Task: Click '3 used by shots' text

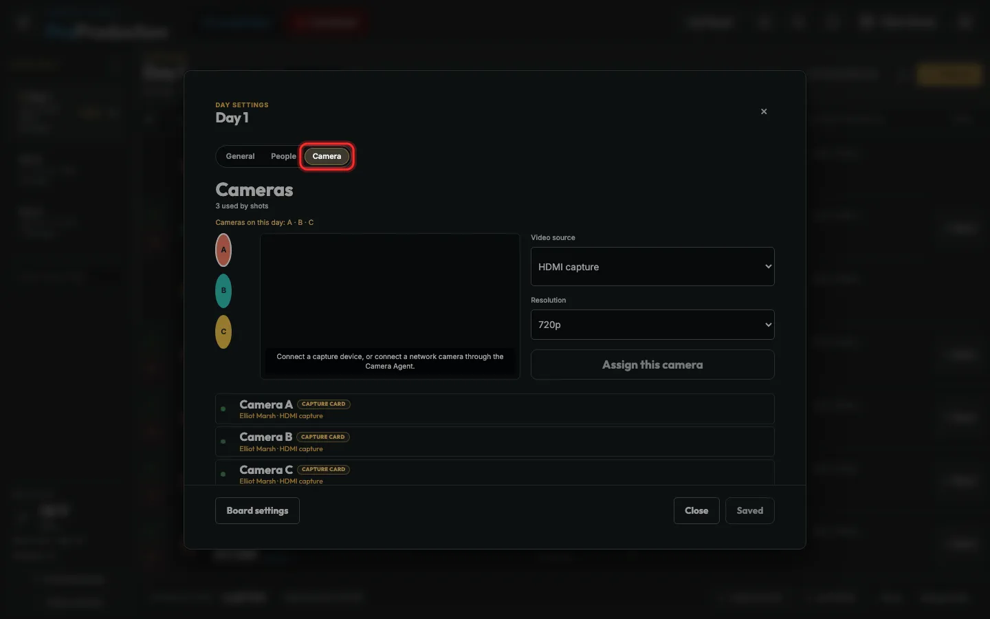Action: pyautogui.click(x=242, y=206)
